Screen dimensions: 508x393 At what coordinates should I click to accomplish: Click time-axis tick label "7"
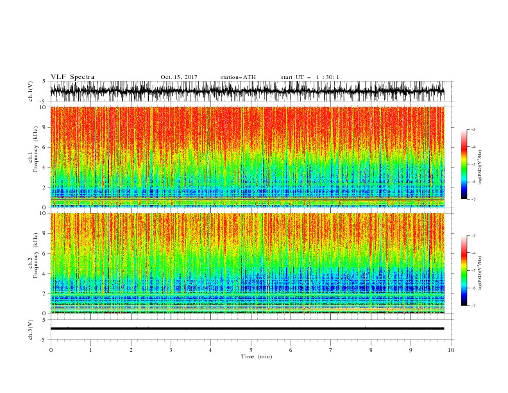[x=331, y=350]
